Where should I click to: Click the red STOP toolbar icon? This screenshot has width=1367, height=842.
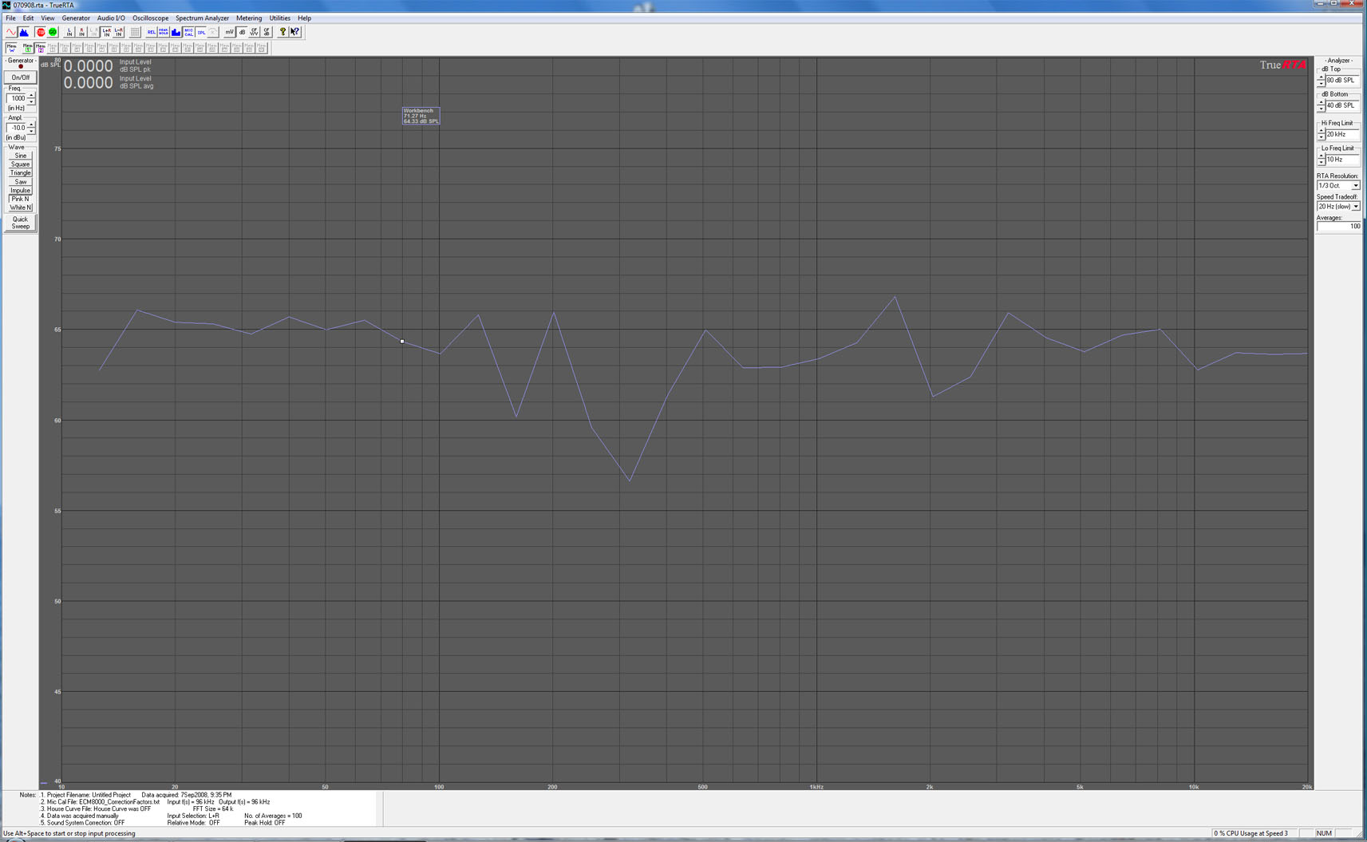coord(41,32)
